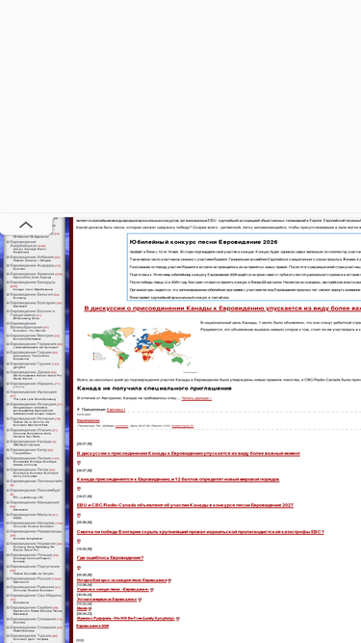Screen dimensions: 361x643
Task: Collapse the panel using the up chevron
Action: 26,225
